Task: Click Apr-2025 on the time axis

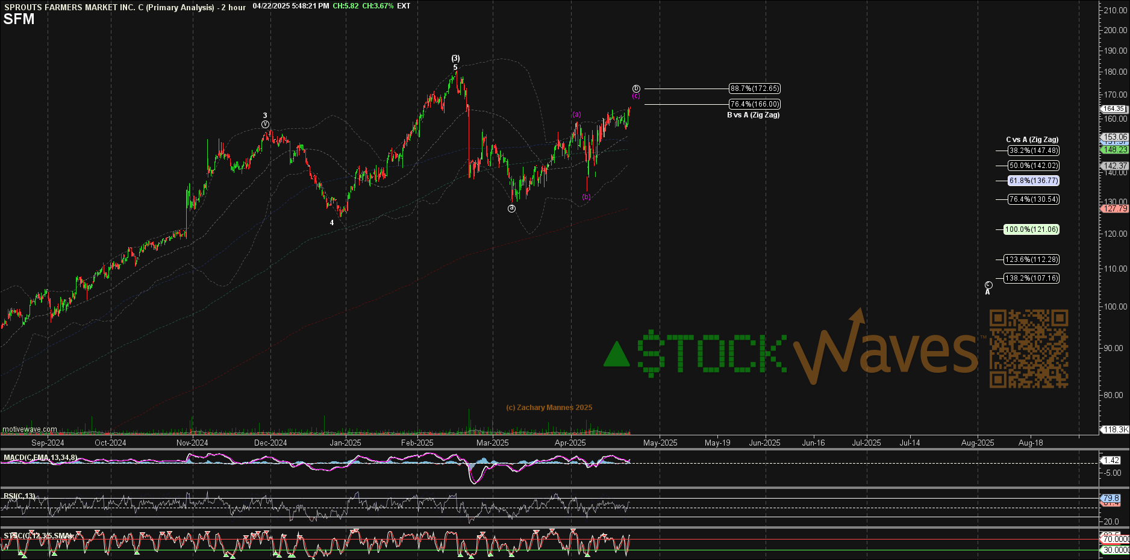Action: (570, 443)
